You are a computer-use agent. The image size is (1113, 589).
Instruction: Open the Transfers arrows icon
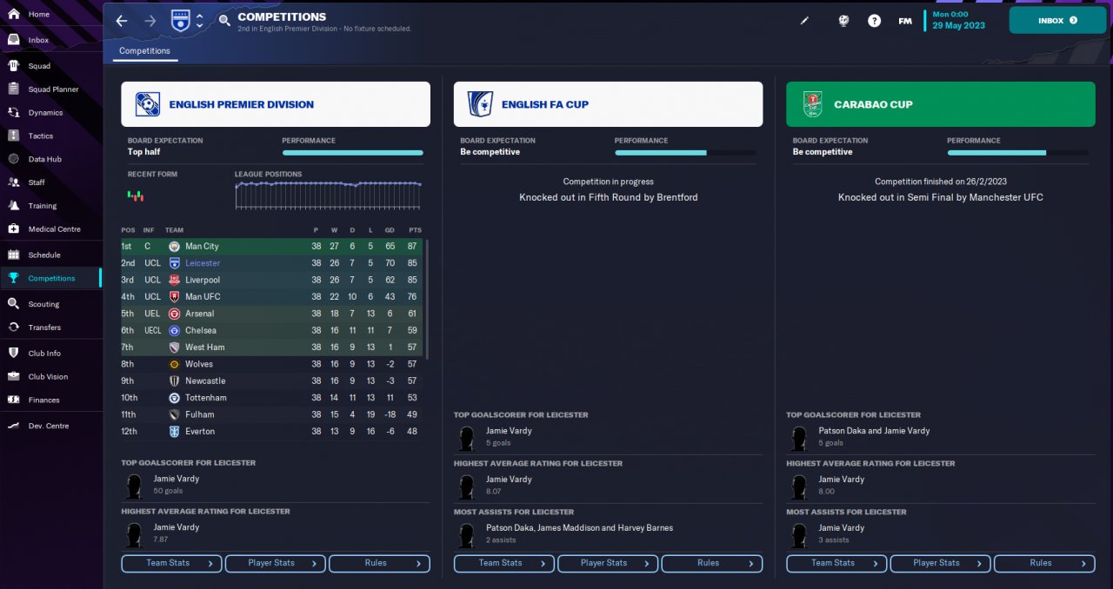[13, 328]
